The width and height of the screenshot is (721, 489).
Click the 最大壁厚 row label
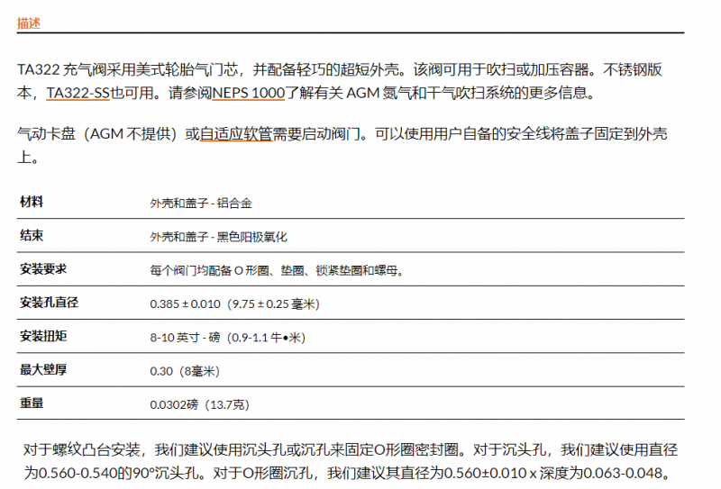pyautogui.click(x=43, y=370)
